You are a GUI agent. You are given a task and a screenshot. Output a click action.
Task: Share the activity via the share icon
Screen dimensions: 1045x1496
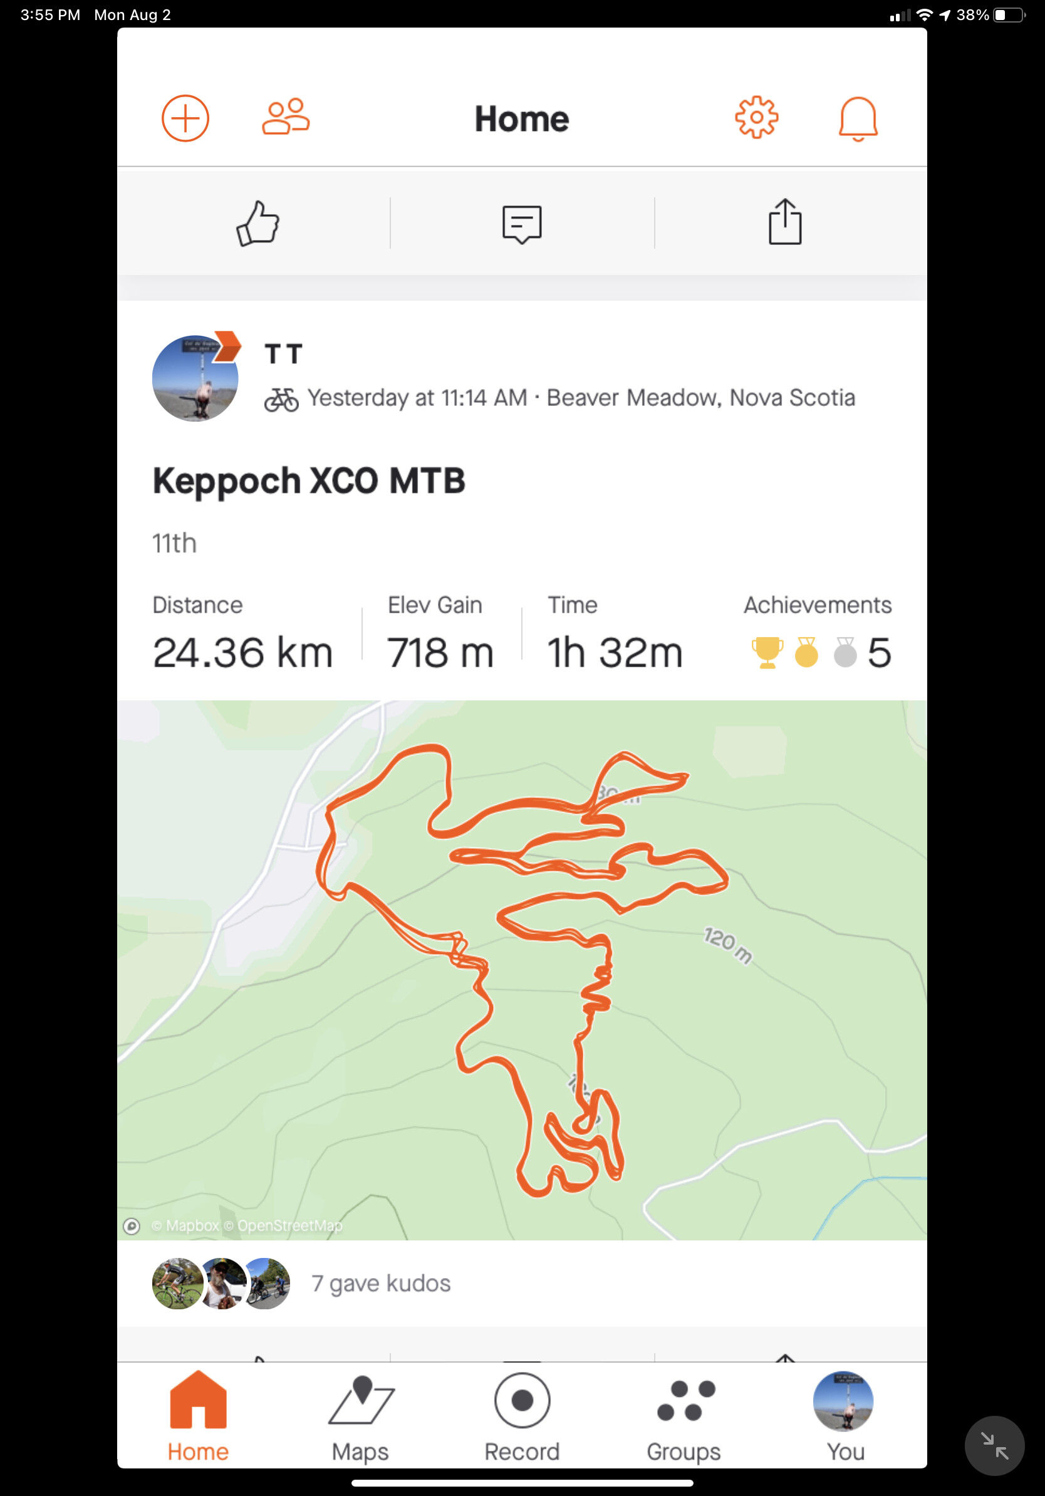785,222
